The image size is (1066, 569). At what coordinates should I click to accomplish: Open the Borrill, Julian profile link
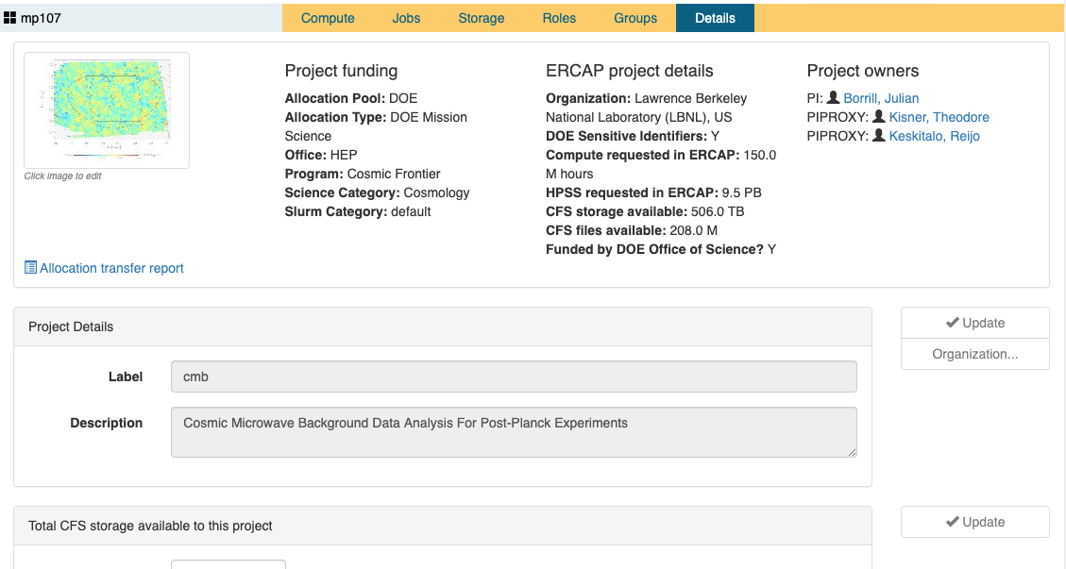pyautogui.click(x=880, y=98)
